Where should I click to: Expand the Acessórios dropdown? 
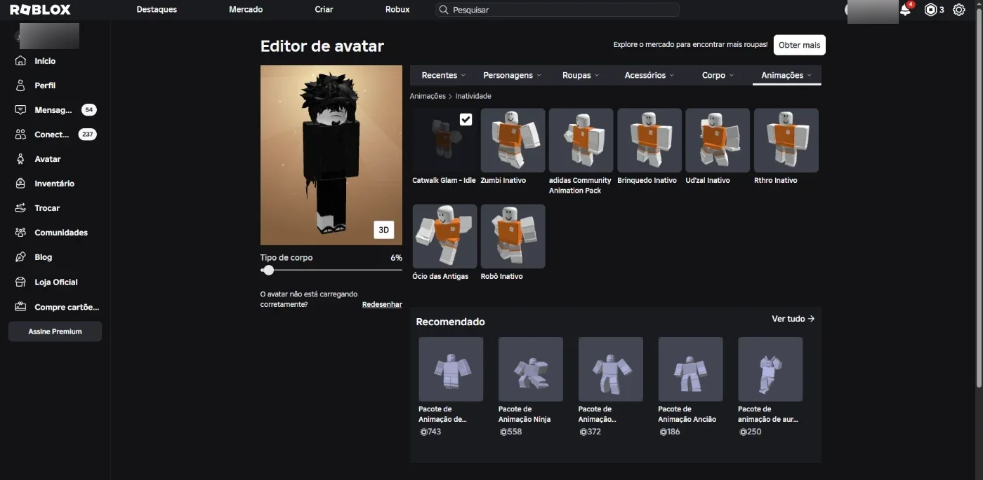click(x=649, y=76)
